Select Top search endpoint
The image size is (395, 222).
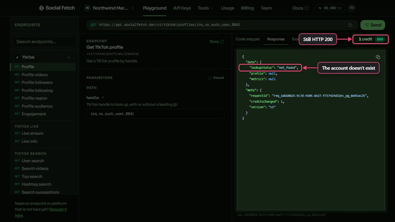tap(43, 176)
